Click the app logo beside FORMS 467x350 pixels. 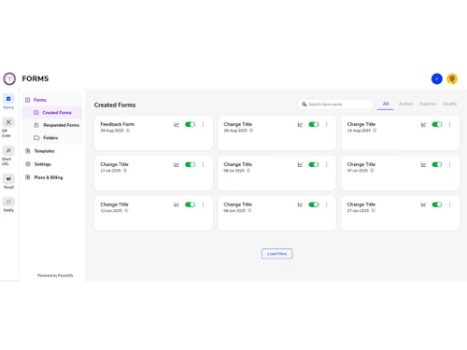9,78
